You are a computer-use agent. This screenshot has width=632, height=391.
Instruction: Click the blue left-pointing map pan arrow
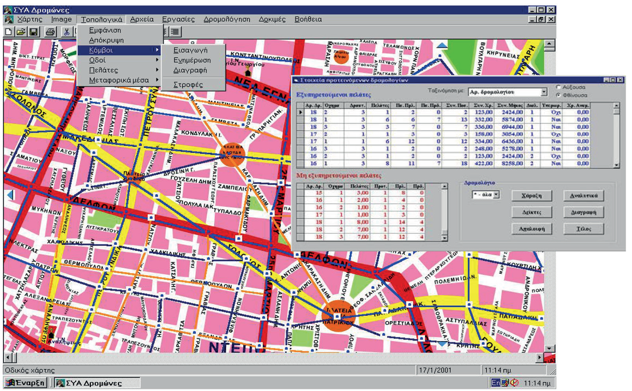[10, 194]
